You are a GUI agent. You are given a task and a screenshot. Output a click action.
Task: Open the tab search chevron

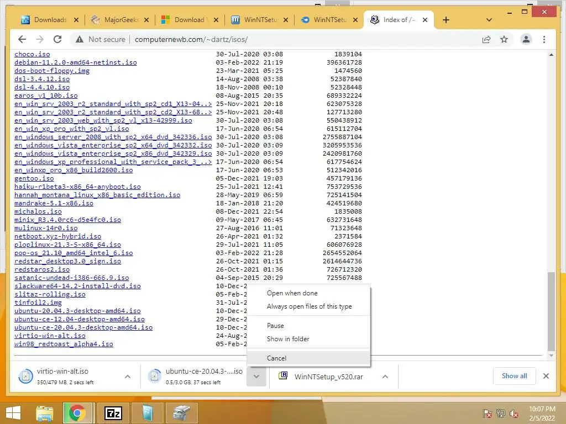[x=489, y=20]
